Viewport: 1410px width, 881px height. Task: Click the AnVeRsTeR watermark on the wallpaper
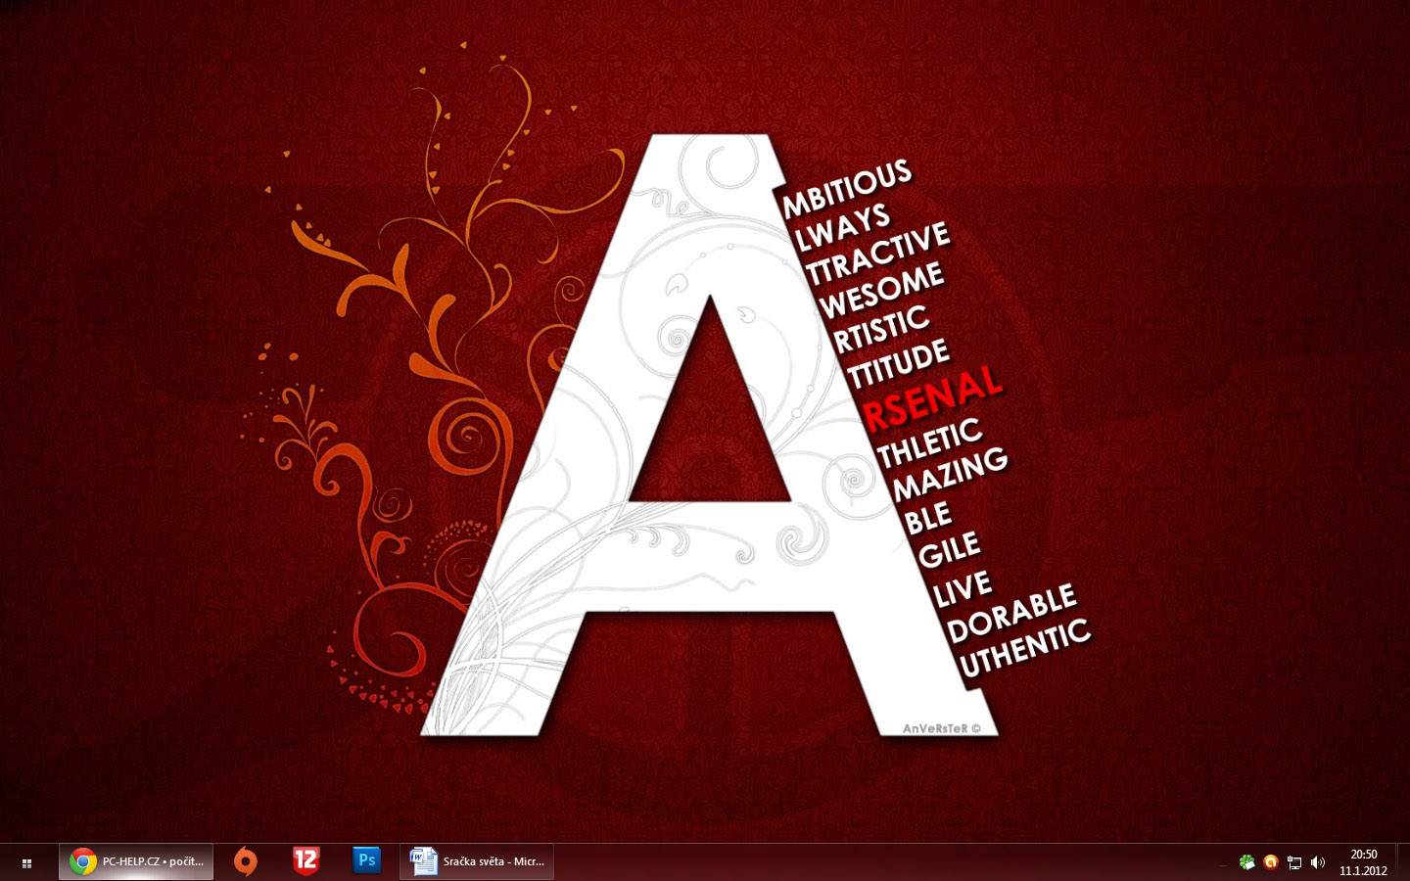coord(941,728)
